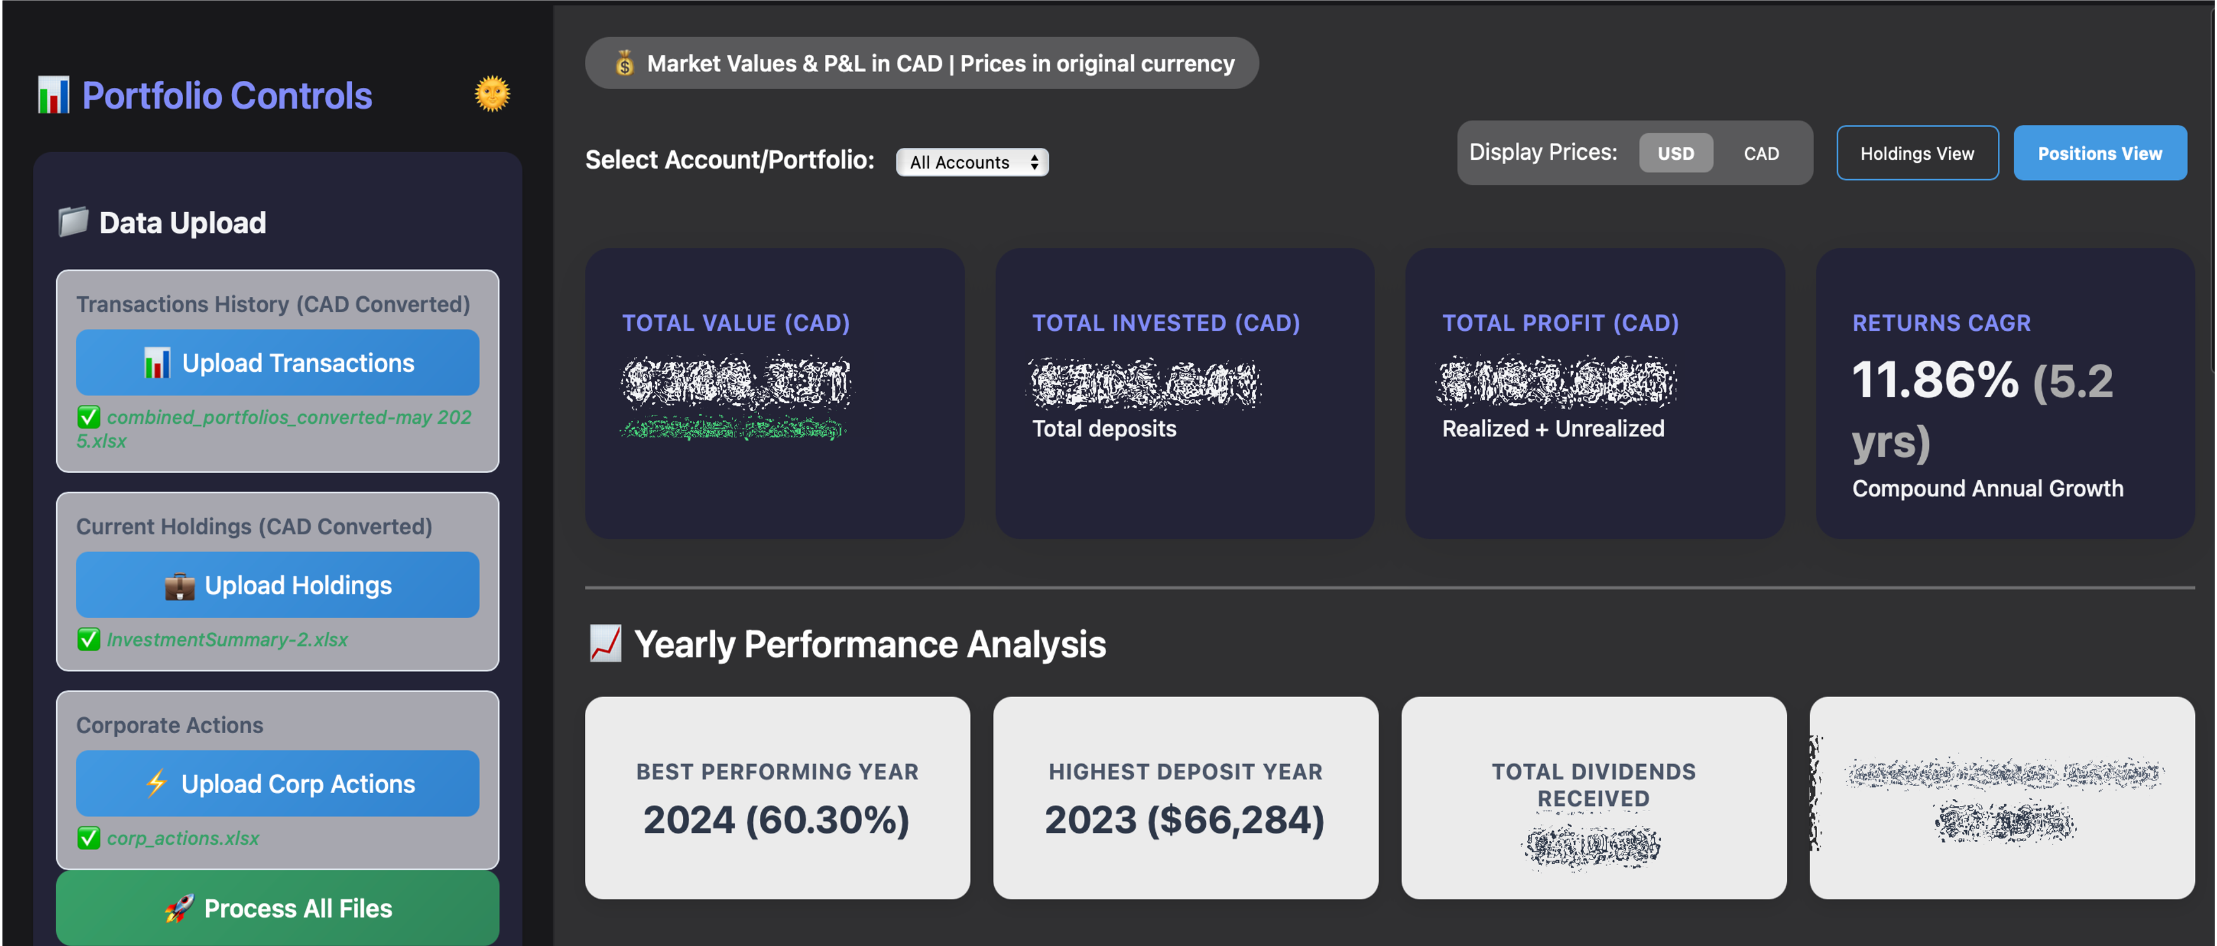2217x946 pixels.
Task: Switch to Holdings View
Action: (1916, 153)
